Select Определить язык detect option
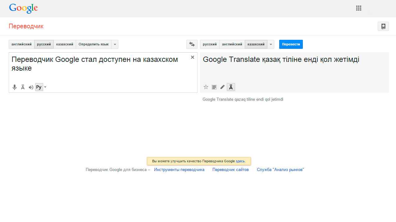Screen dimensions: 396x222 [93, 44]
